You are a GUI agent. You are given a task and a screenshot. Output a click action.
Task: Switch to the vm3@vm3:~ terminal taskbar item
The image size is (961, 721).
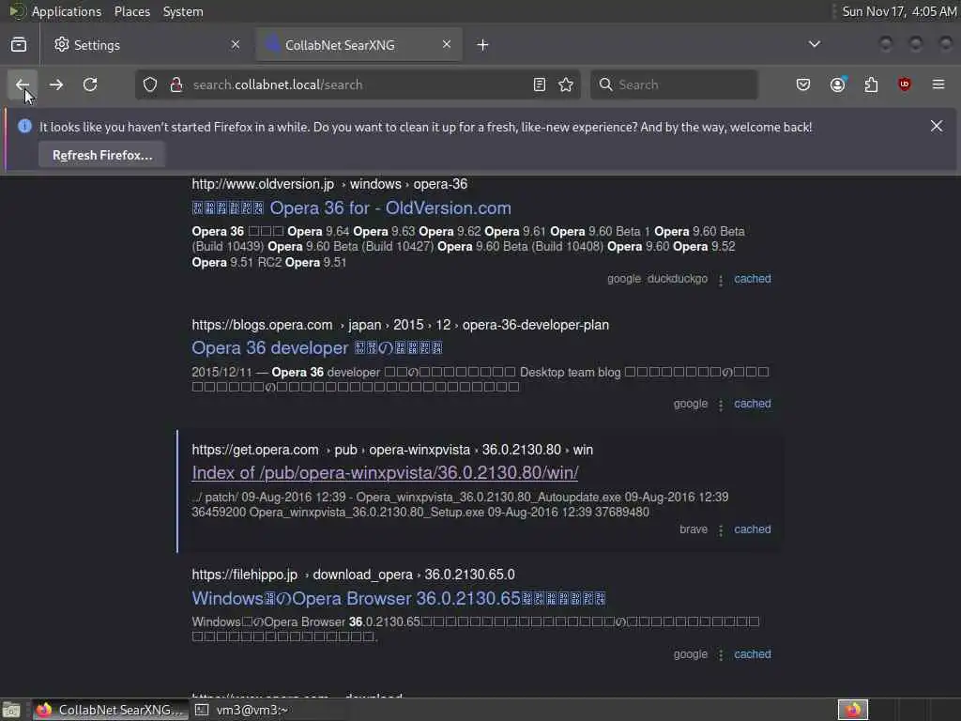tap(242, 710)
